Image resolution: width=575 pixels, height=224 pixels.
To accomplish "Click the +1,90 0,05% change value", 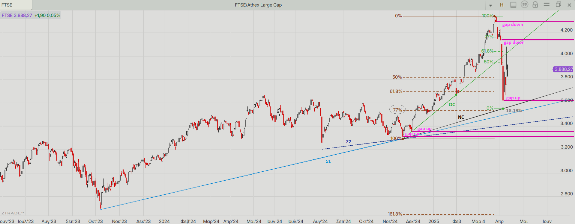I will 47,15.
